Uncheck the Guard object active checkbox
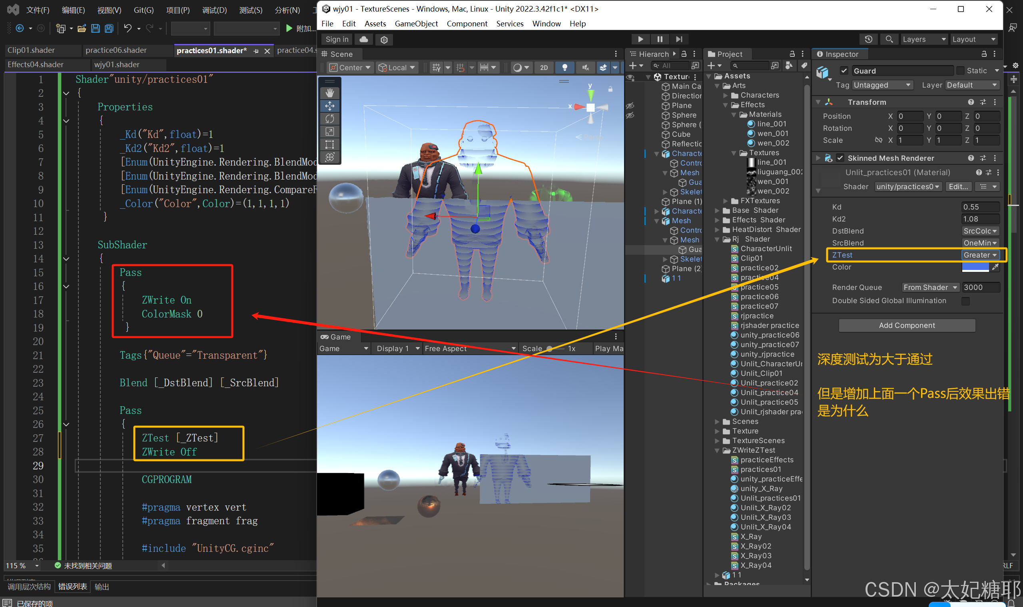The image size is (1023, 607). [844, 71]
